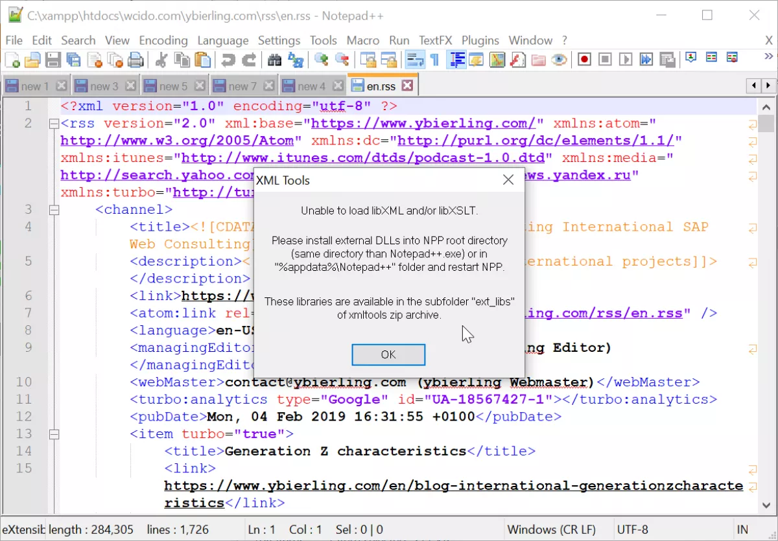Click the Save All toolbar icon

point(73,60)
